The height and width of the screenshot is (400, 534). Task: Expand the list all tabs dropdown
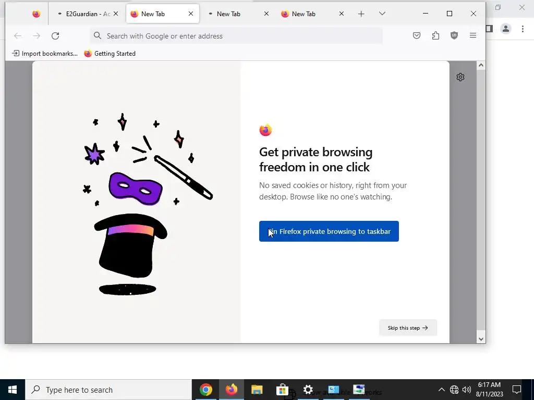point(382,14)
